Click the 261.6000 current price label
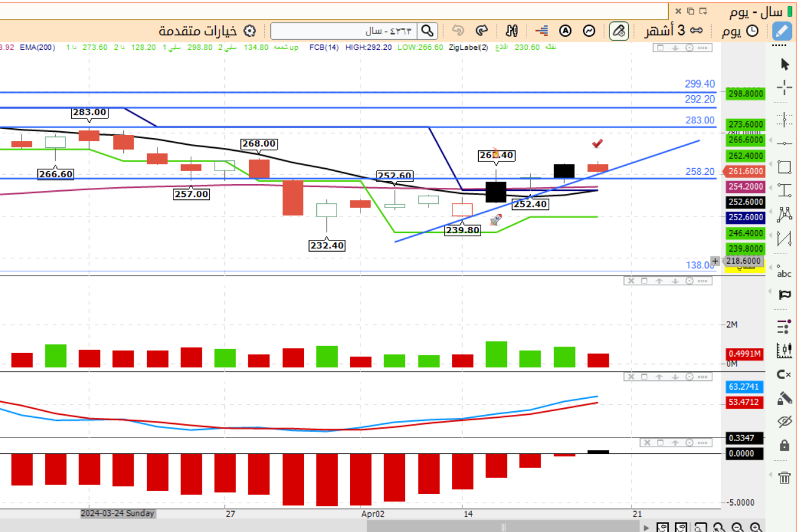The image size is (800, 532). [x=744, y=171]
